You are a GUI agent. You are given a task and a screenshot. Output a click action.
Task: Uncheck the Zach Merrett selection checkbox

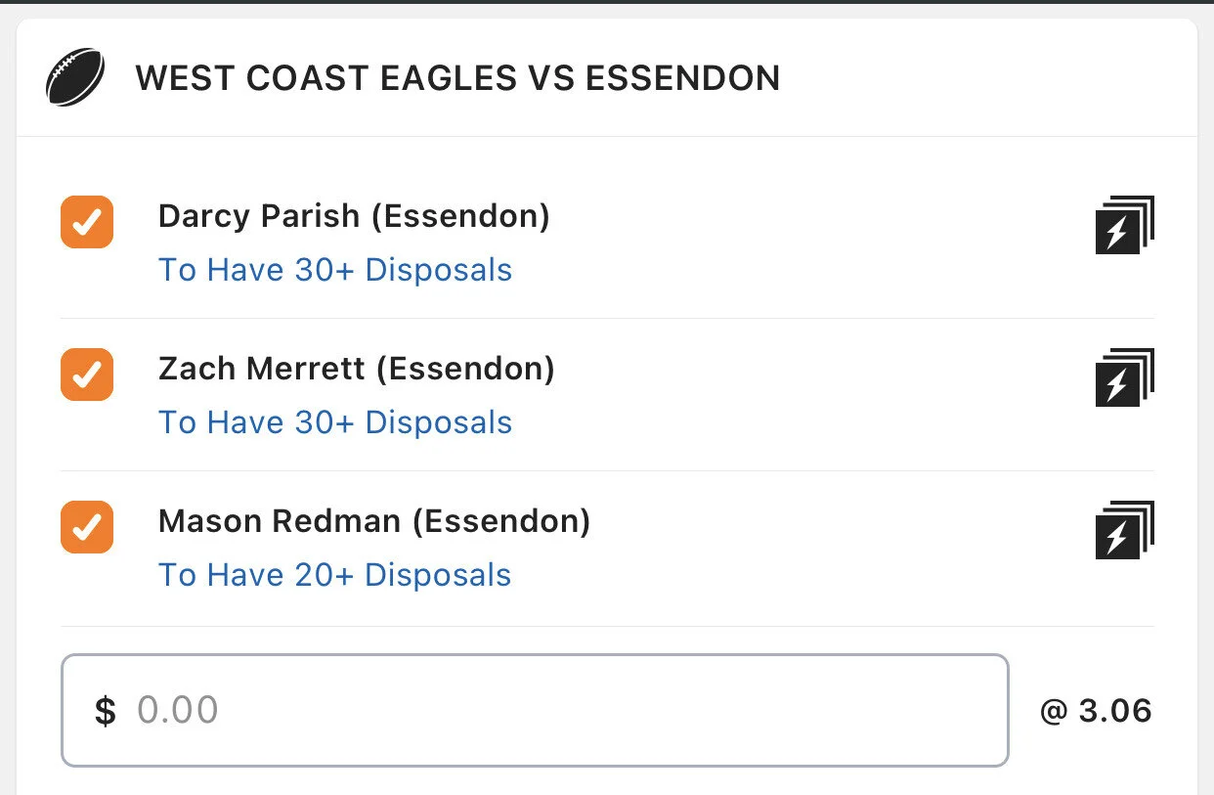click(87, 375)
